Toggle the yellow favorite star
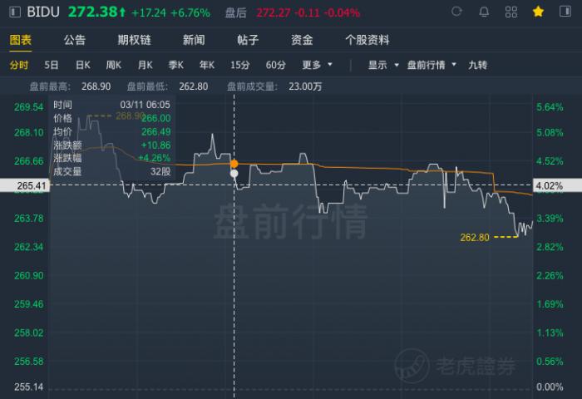 pyautogui.click(x=539, y=12)
